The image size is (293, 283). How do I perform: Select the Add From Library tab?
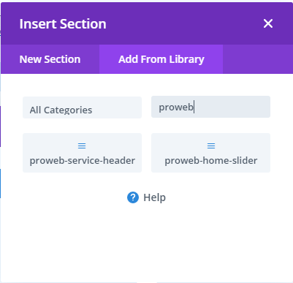[x=161, y=59]
